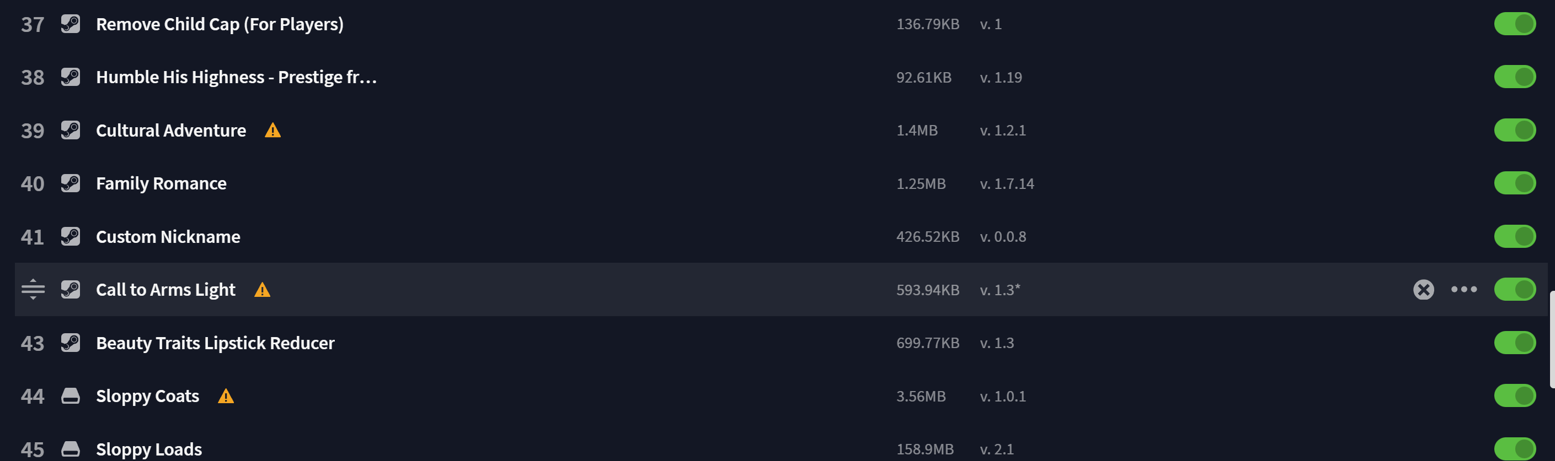The width and height of the screenshot is (1555, 461).
Task: Click Steam icon beside Remove Child Cap
Action: (x=71, y=24)
